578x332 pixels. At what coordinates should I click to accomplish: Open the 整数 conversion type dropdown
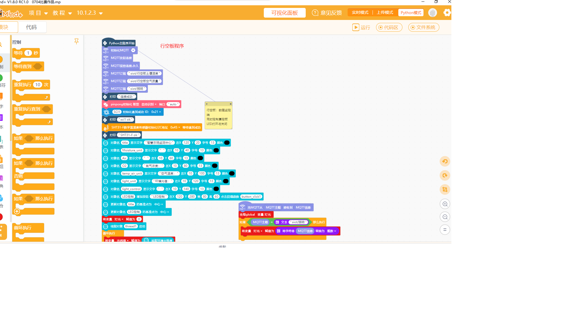pos(331,231)
